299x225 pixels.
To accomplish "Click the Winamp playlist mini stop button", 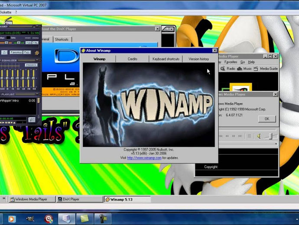I will point(9,122).
